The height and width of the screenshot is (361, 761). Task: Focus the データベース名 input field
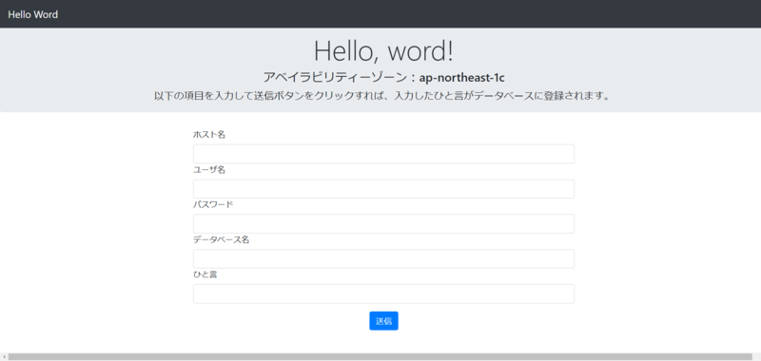coord(384,258)
